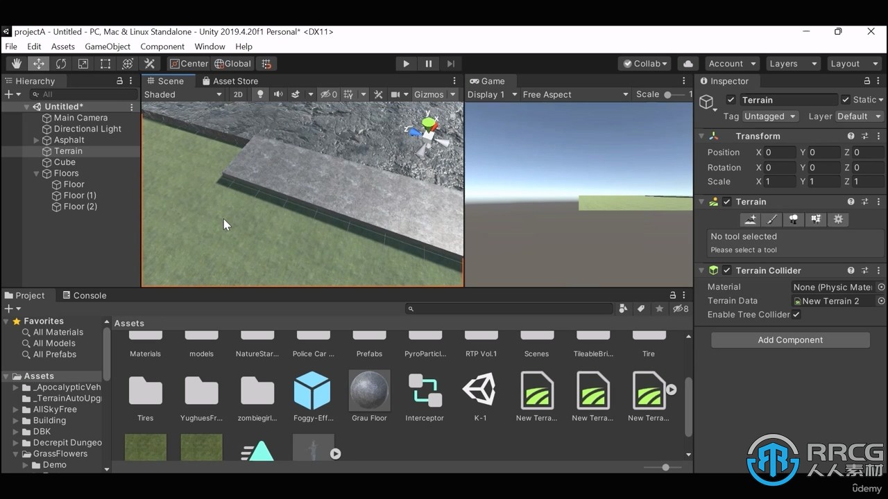Image resolution: width=888 pixels, height=499 pixels.
Task: Select Raise or Lower Terrain tool
Action: point(750,219)
